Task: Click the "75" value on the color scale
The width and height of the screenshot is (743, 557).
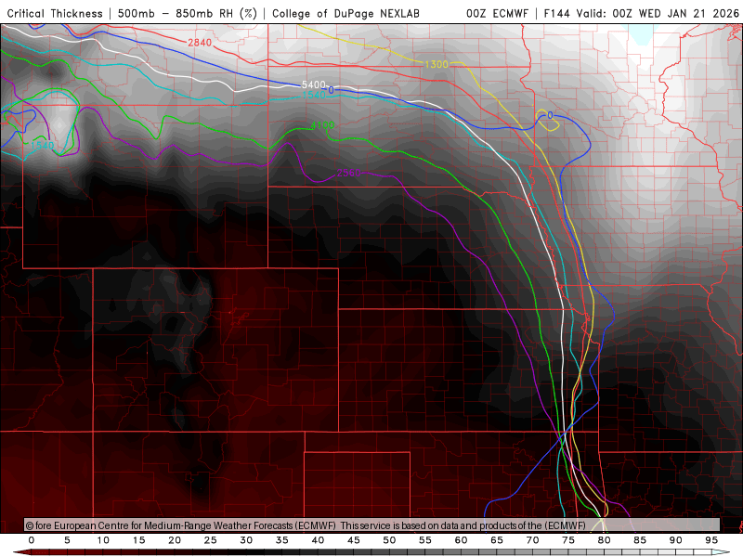Action: pyautogui.click(x=568, y=540)
